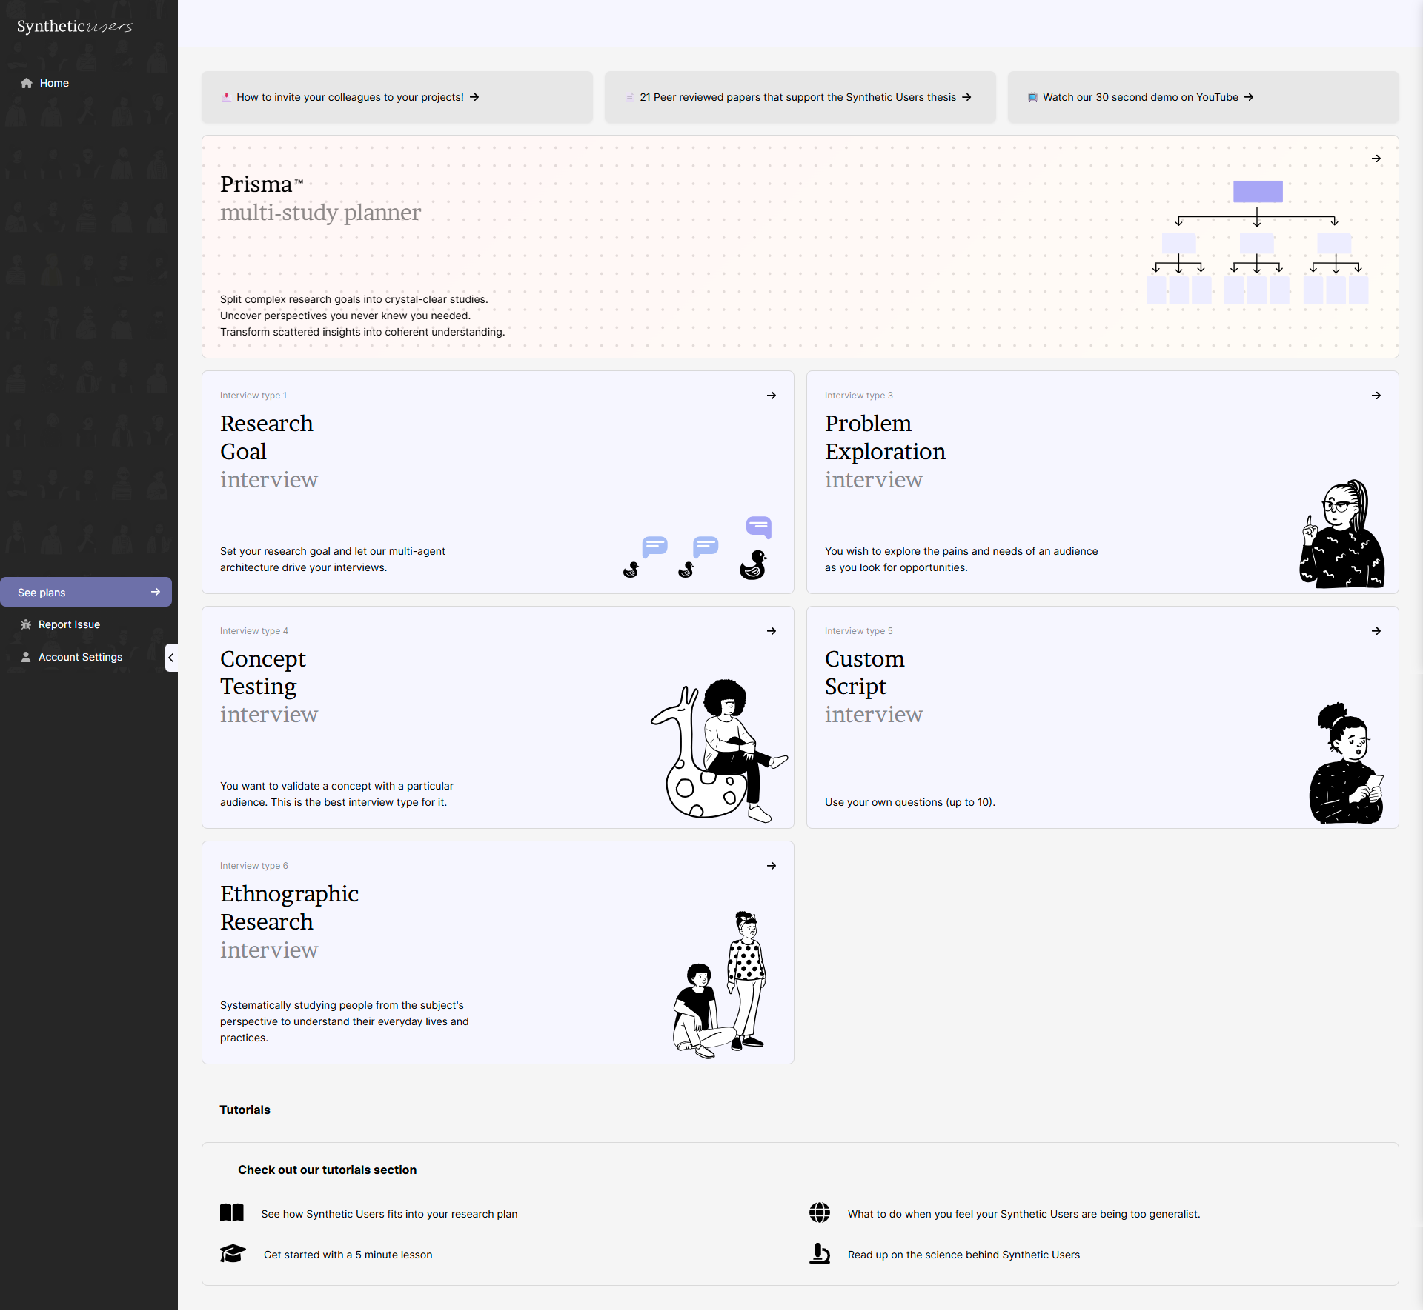This screenshot has height=1311, width=1423.
Task: Click arrow on Problem Exploration interview card
Action: 1376,396
